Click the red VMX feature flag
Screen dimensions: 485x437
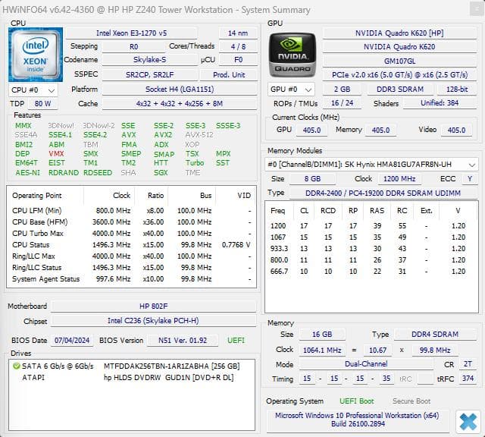tap(56, 153)
